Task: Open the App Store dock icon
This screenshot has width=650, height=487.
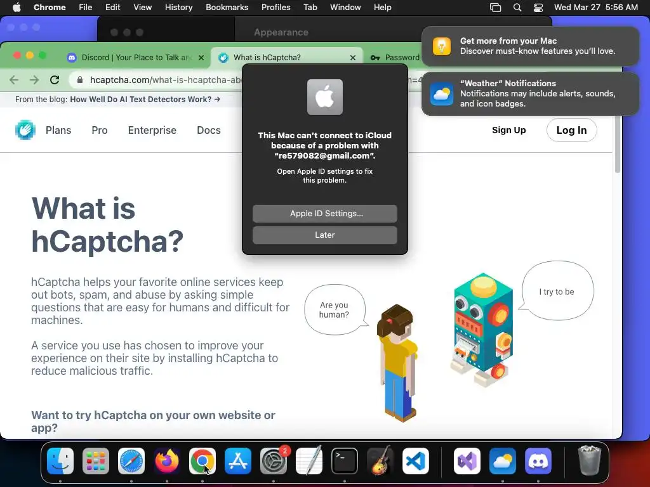Action: pyautogui.click(x=238, y=461)
